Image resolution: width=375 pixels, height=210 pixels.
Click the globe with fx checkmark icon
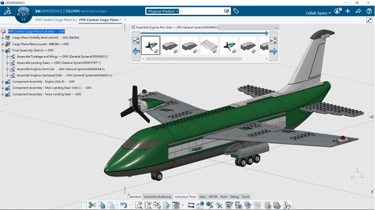[x=210, y=205]
